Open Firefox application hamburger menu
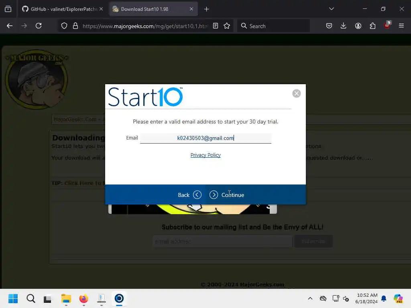411x308 pixels. (x=401, y=26)
